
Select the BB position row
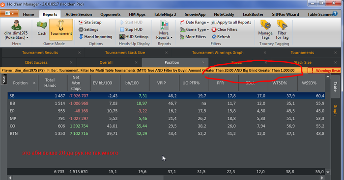(166, 103)
